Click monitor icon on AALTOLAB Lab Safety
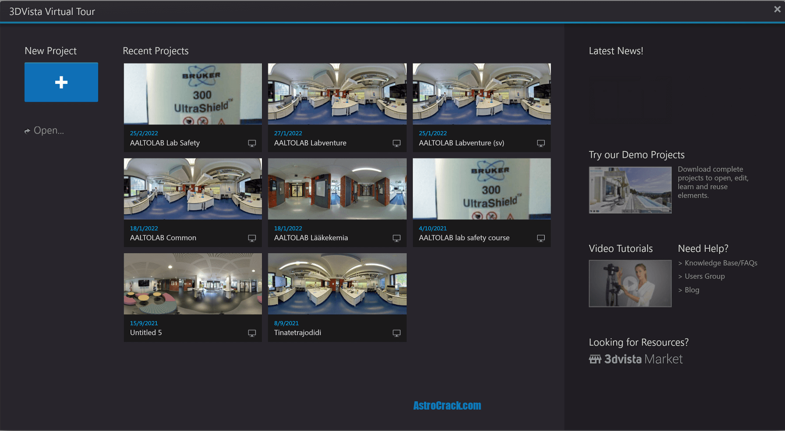Viewport: 785px width, 431px height. point(252,143)
